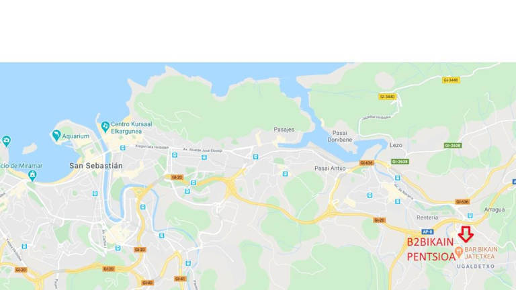The height and width of the screenshot is (290, 516).
Task: Open the B2BIKAIN PENTSIOA red label
Action: tap(431, 250)
